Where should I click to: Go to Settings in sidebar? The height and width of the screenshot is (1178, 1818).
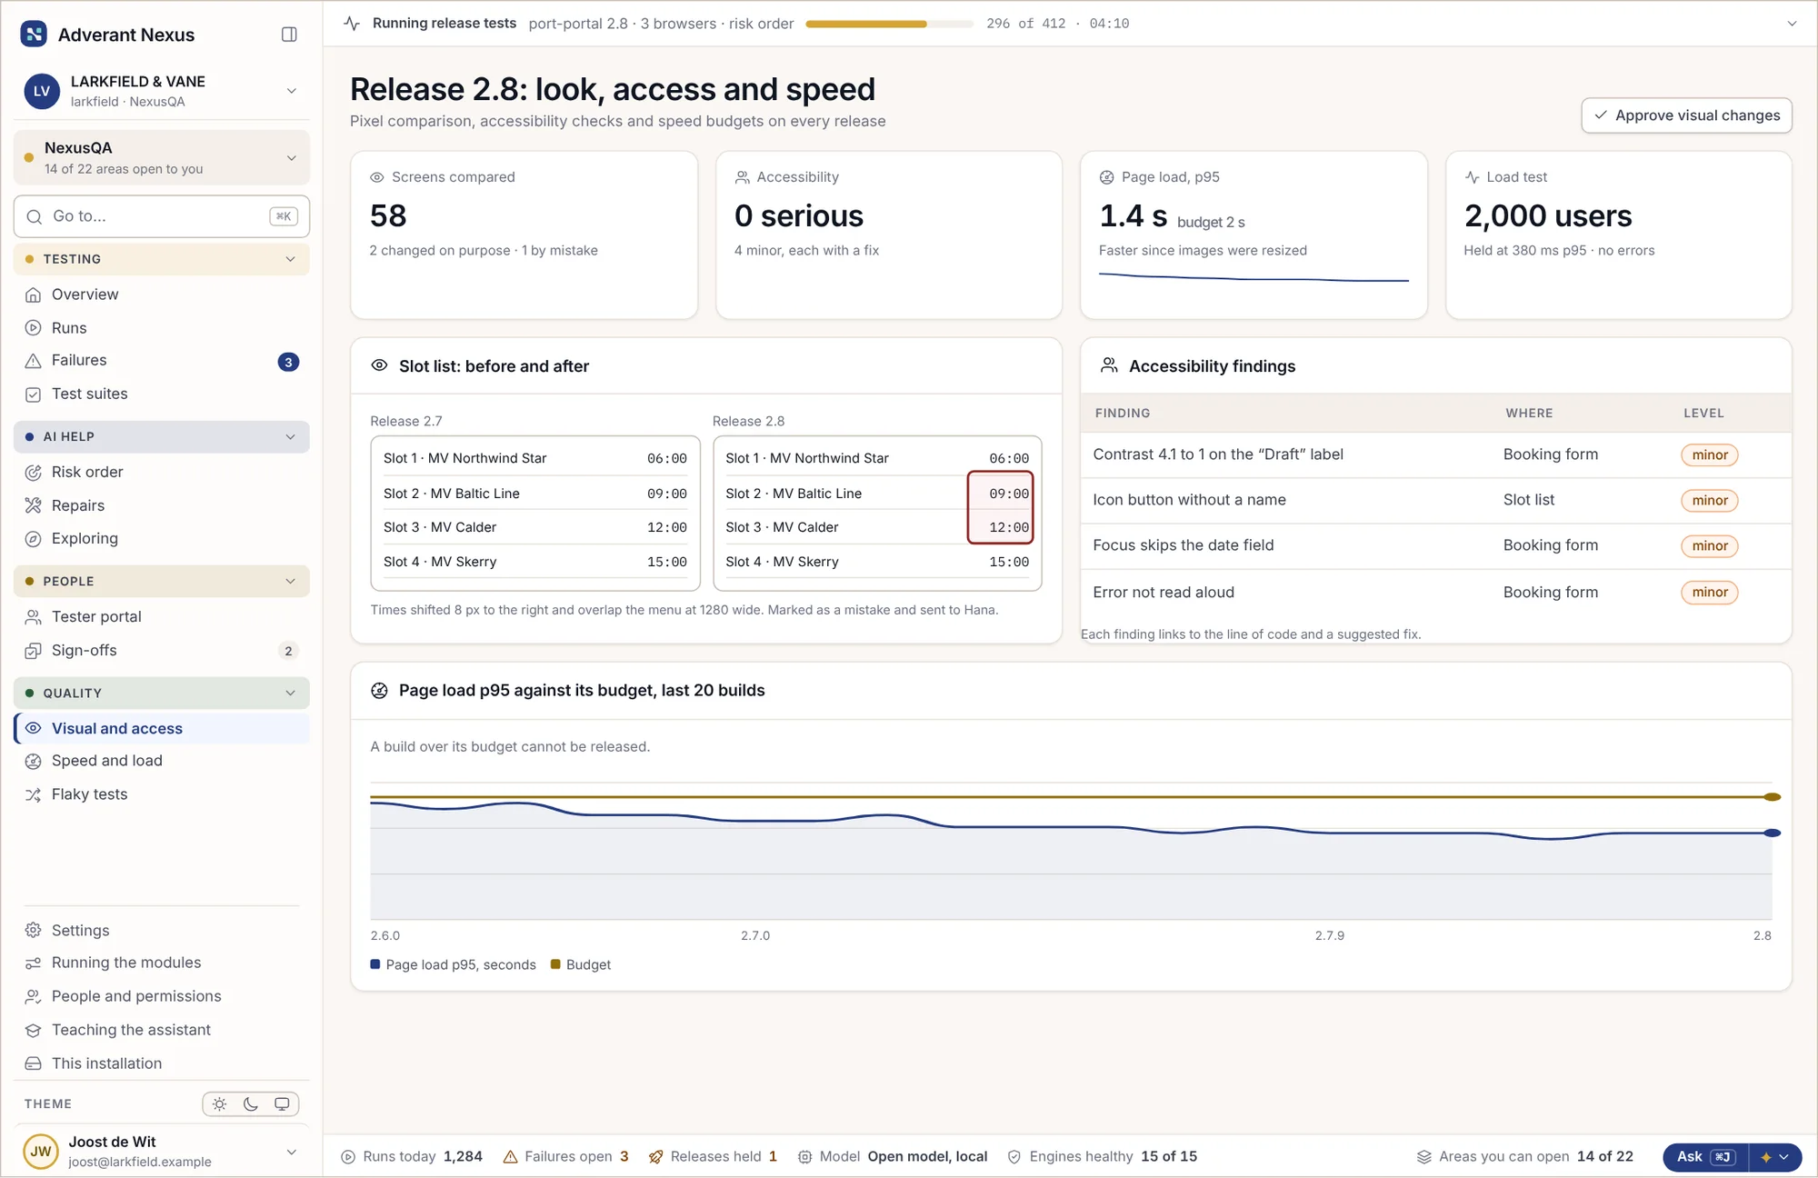coord(162,931)
